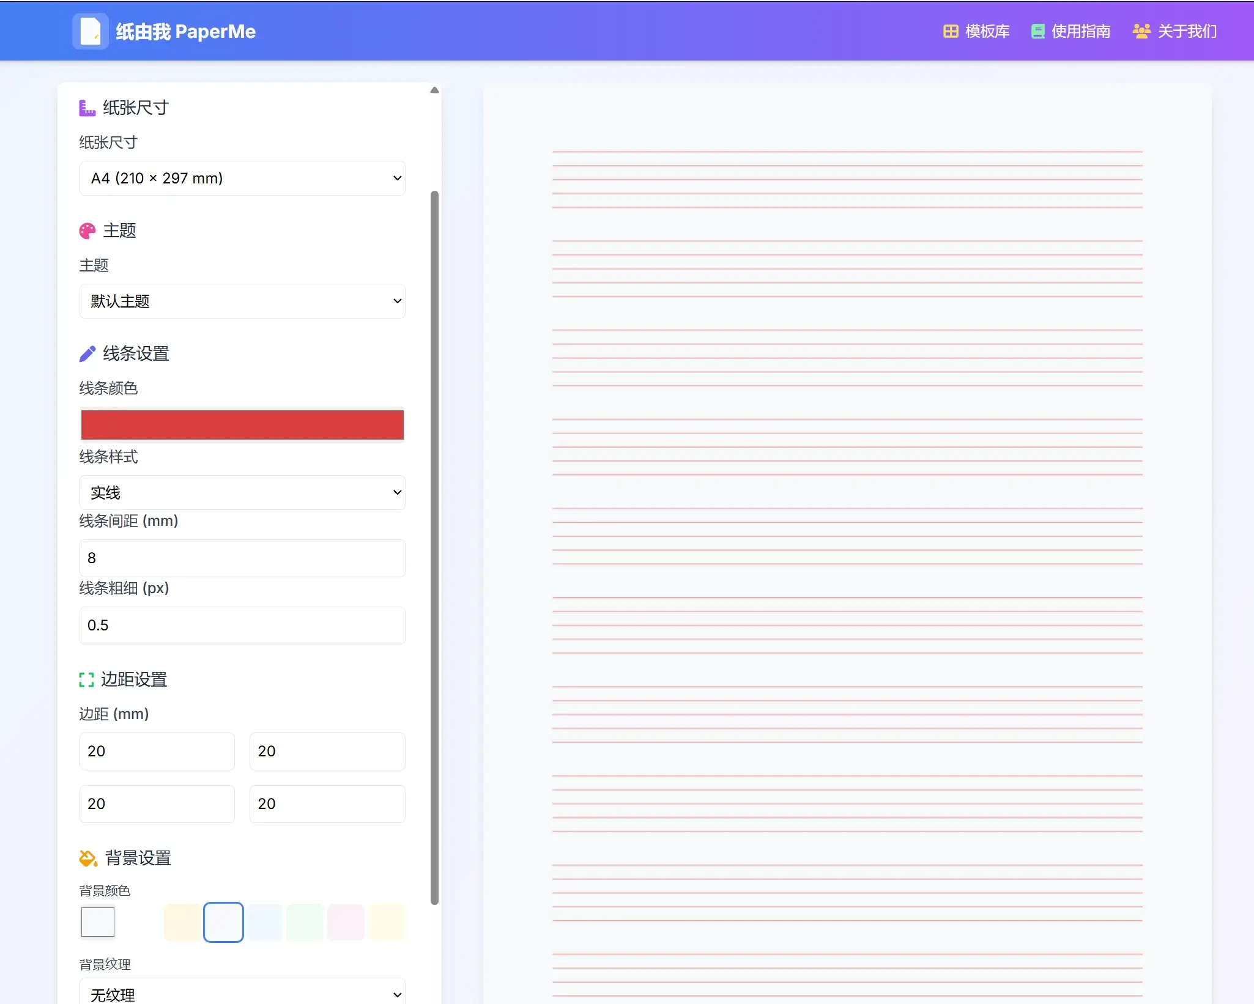This screenshot has height=1004, width=1254.
Task: Click the grid icon next to 模板库
Action: 951,31
